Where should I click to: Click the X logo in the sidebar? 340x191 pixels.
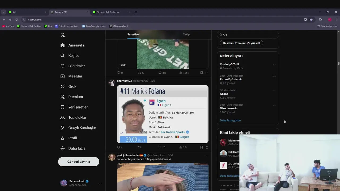point(63,35)
